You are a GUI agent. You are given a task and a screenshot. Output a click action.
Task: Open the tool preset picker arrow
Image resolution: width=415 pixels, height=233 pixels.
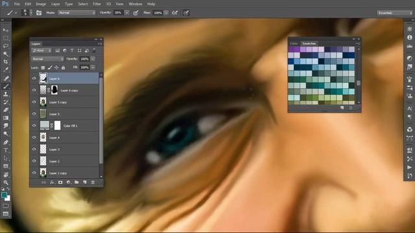point(16,13)
